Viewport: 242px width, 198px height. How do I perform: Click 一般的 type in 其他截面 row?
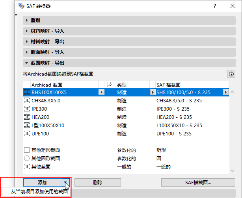click(124, 167)
